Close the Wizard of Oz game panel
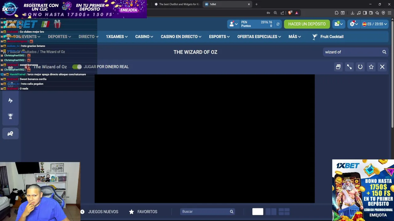This screenshot has height=221, width=394. 382,67
